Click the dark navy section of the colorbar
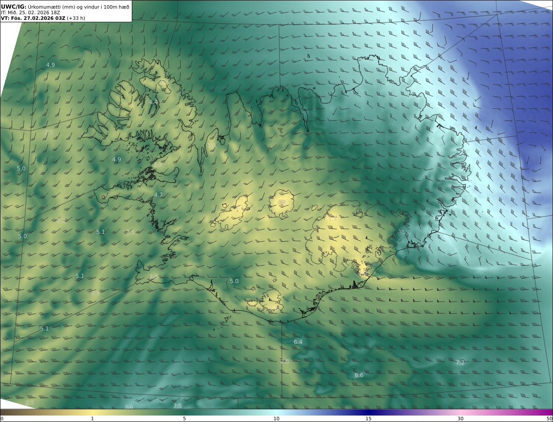Screen dimensions: 553x422 click(x=369, y=412)
